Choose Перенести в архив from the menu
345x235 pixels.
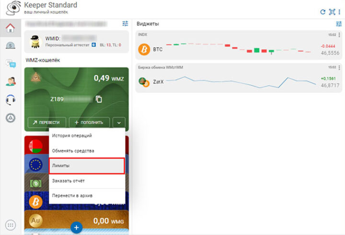click(x=87, y=196)
